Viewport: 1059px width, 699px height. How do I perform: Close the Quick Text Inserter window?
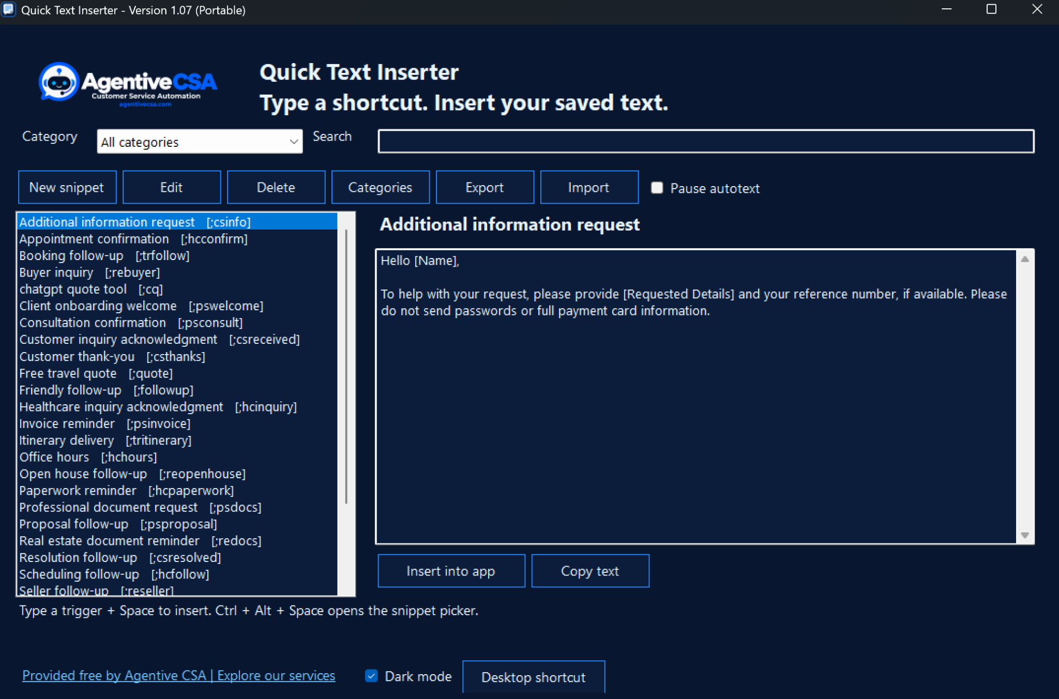[x=1037, y=9]
